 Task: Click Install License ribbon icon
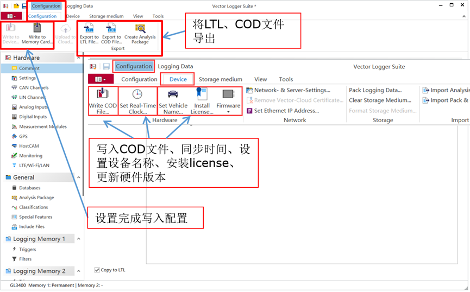202,94
